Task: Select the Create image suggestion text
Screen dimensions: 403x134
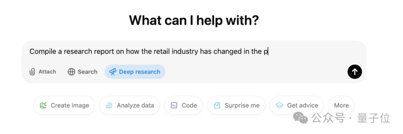Action: pyautogui.click(x=70, y=105)
